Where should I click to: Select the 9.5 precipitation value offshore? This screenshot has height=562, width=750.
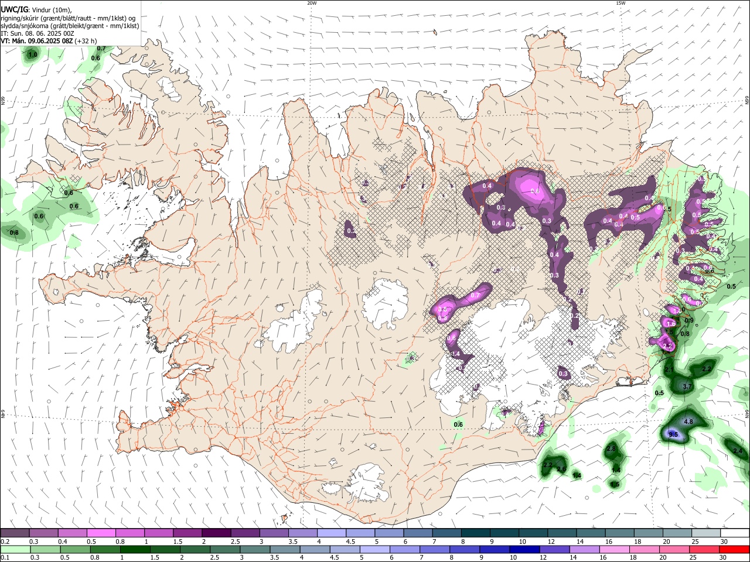coord(673,434)
